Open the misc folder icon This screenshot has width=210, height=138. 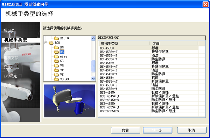click(x=56, y=56)
